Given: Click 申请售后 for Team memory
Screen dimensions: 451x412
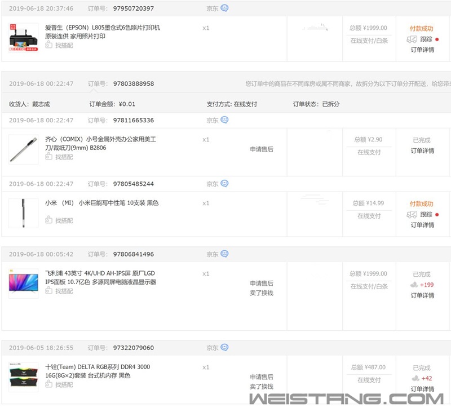Looking at the screenshot, I should point(262,377).
